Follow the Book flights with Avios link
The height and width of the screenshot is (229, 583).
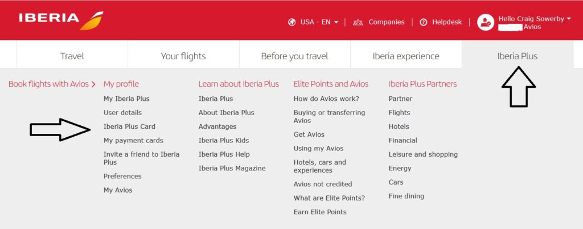tap(52, 84)
